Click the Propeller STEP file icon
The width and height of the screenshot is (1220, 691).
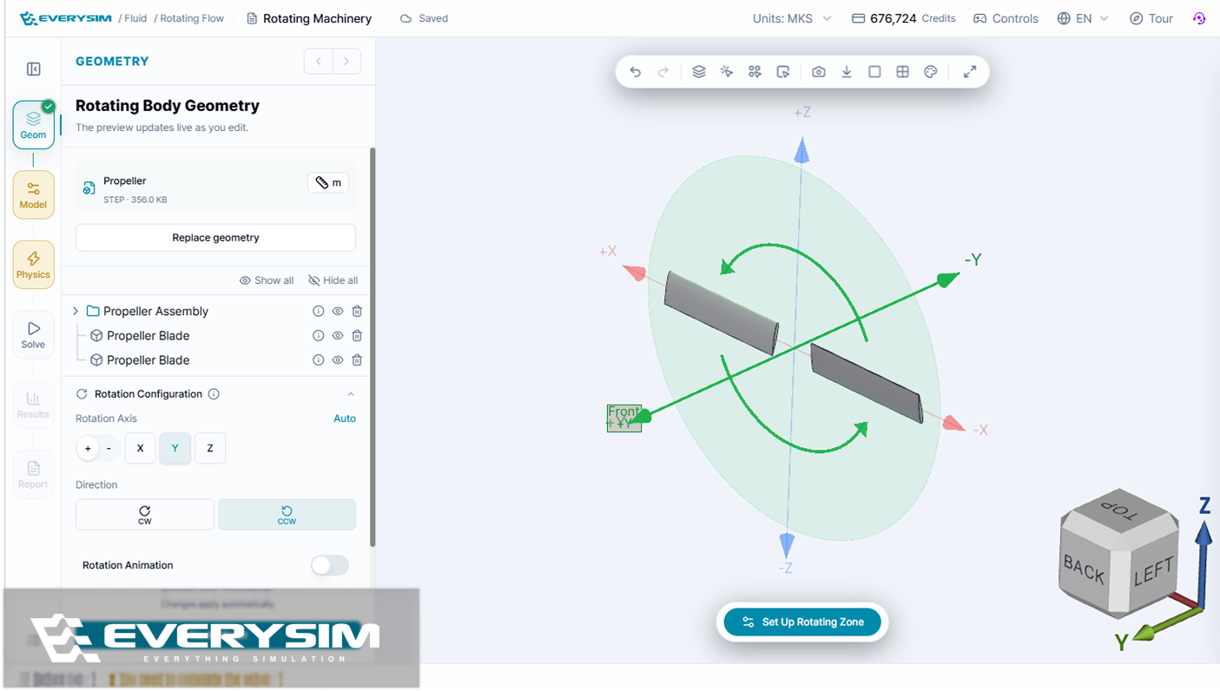click(x=89, y=188)
